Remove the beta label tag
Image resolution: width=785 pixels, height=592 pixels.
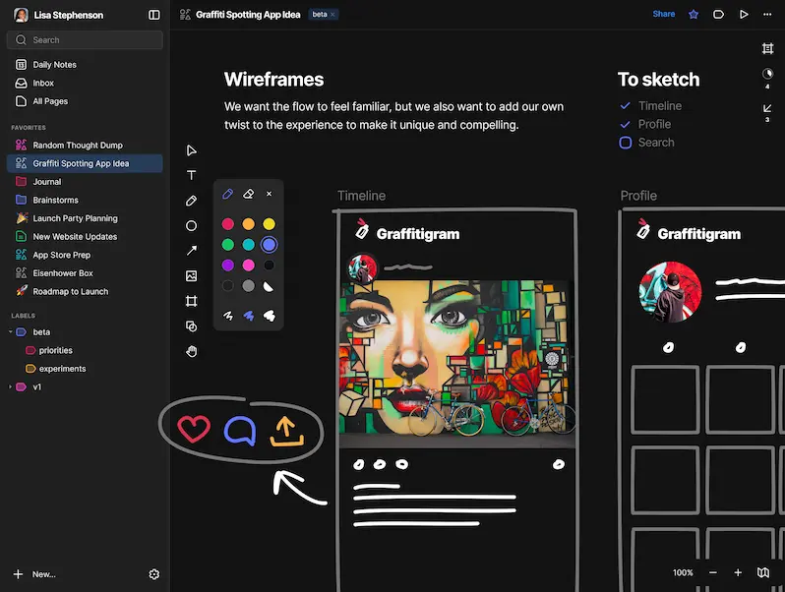point(332,15)
